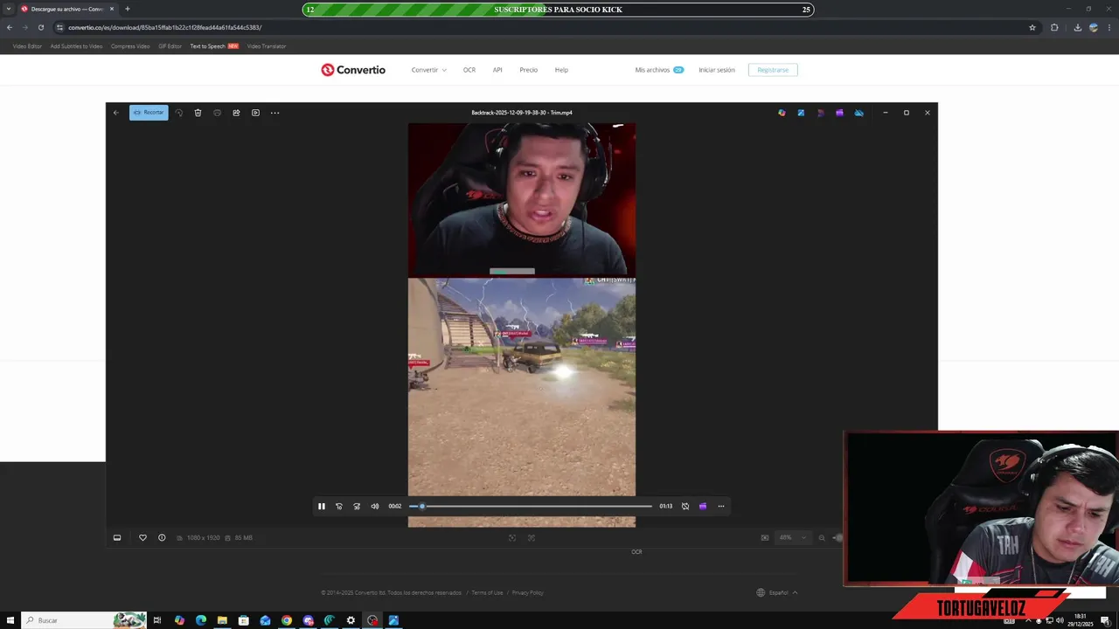The image size is (1119, 629).
Task: Open Windows Start menu
Action: coord(10,620)
